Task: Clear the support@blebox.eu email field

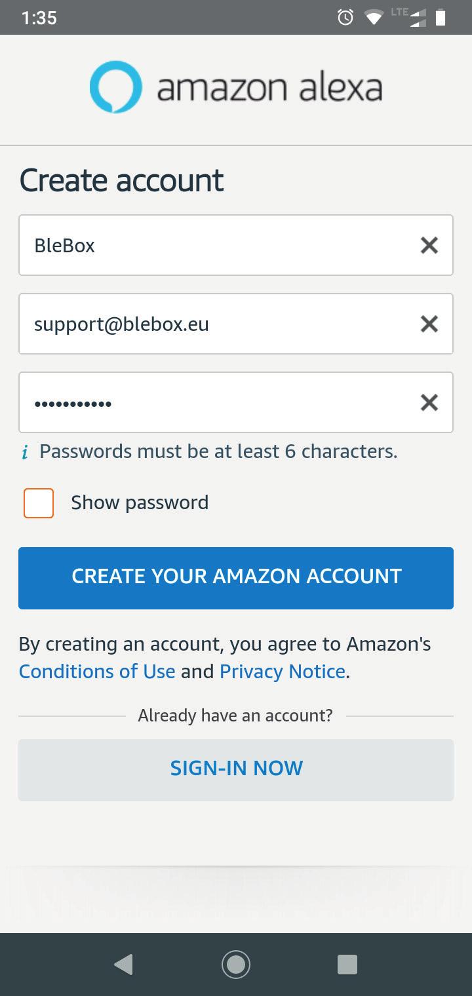Action: click(429, 324)
